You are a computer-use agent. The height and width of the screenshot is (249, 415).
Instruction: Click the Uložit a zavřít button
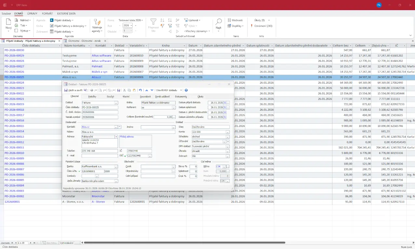pyautogui.click(x=74, y=90)
